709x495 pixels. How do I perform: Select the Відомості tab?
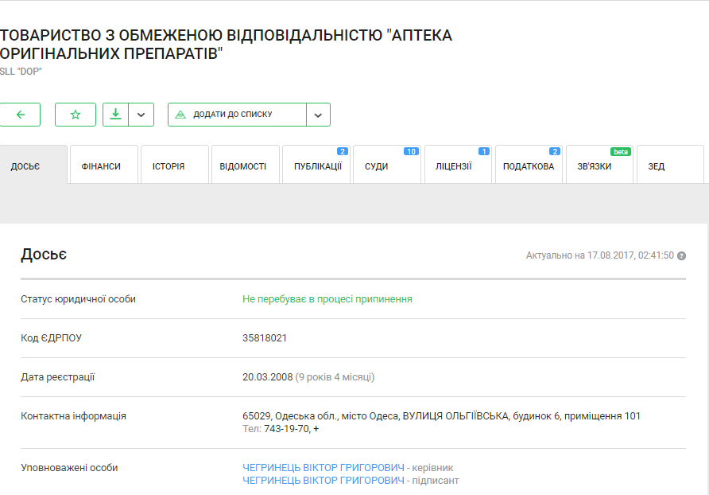[243, 166]
